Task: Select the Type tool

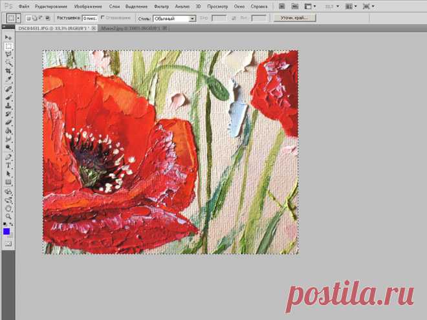Action: [x=8, y=165]
